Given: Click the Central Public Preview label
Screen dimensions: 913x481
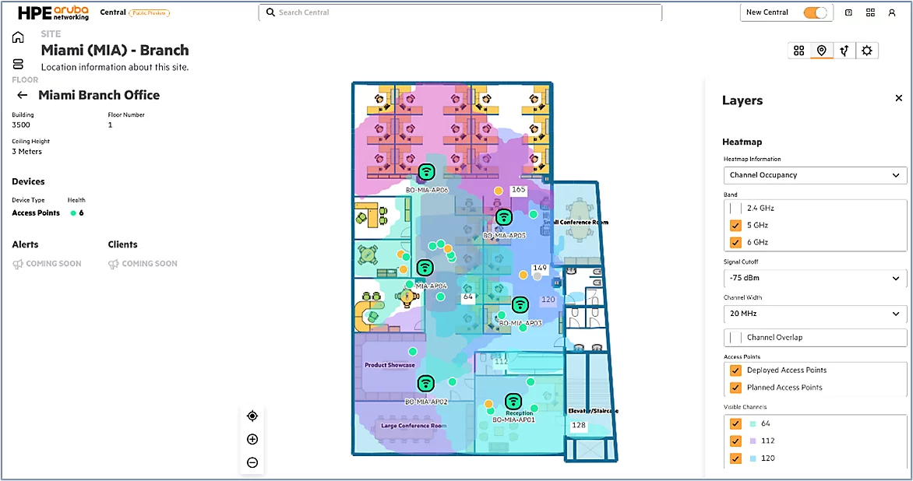Looking at the screenshot, I should point(135,12).
